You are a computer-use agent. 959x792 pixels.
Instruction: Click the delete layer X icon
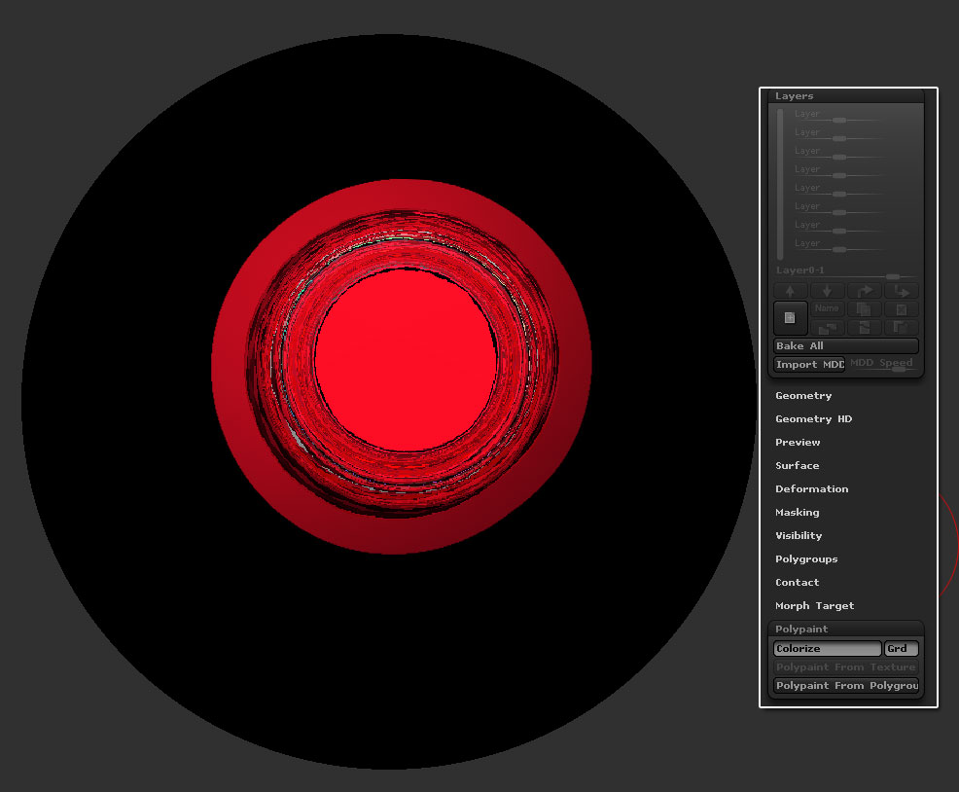tap(902, 308)
